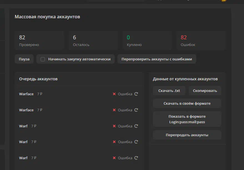Click the red 82 errors count
Image resolution: width=244 pixels, height=170 pixels.
183,37
